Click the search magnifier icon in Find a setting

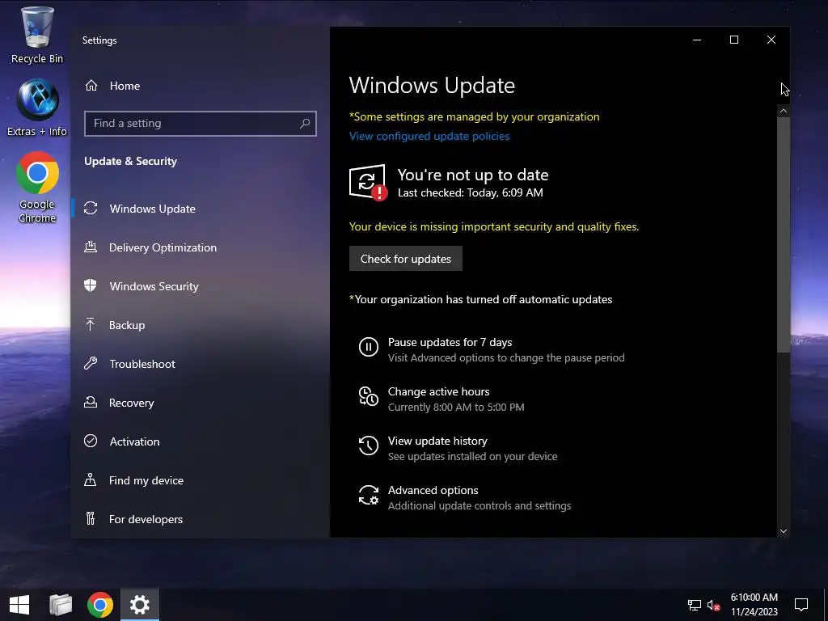pyautogui.click(x=305, y=124)
